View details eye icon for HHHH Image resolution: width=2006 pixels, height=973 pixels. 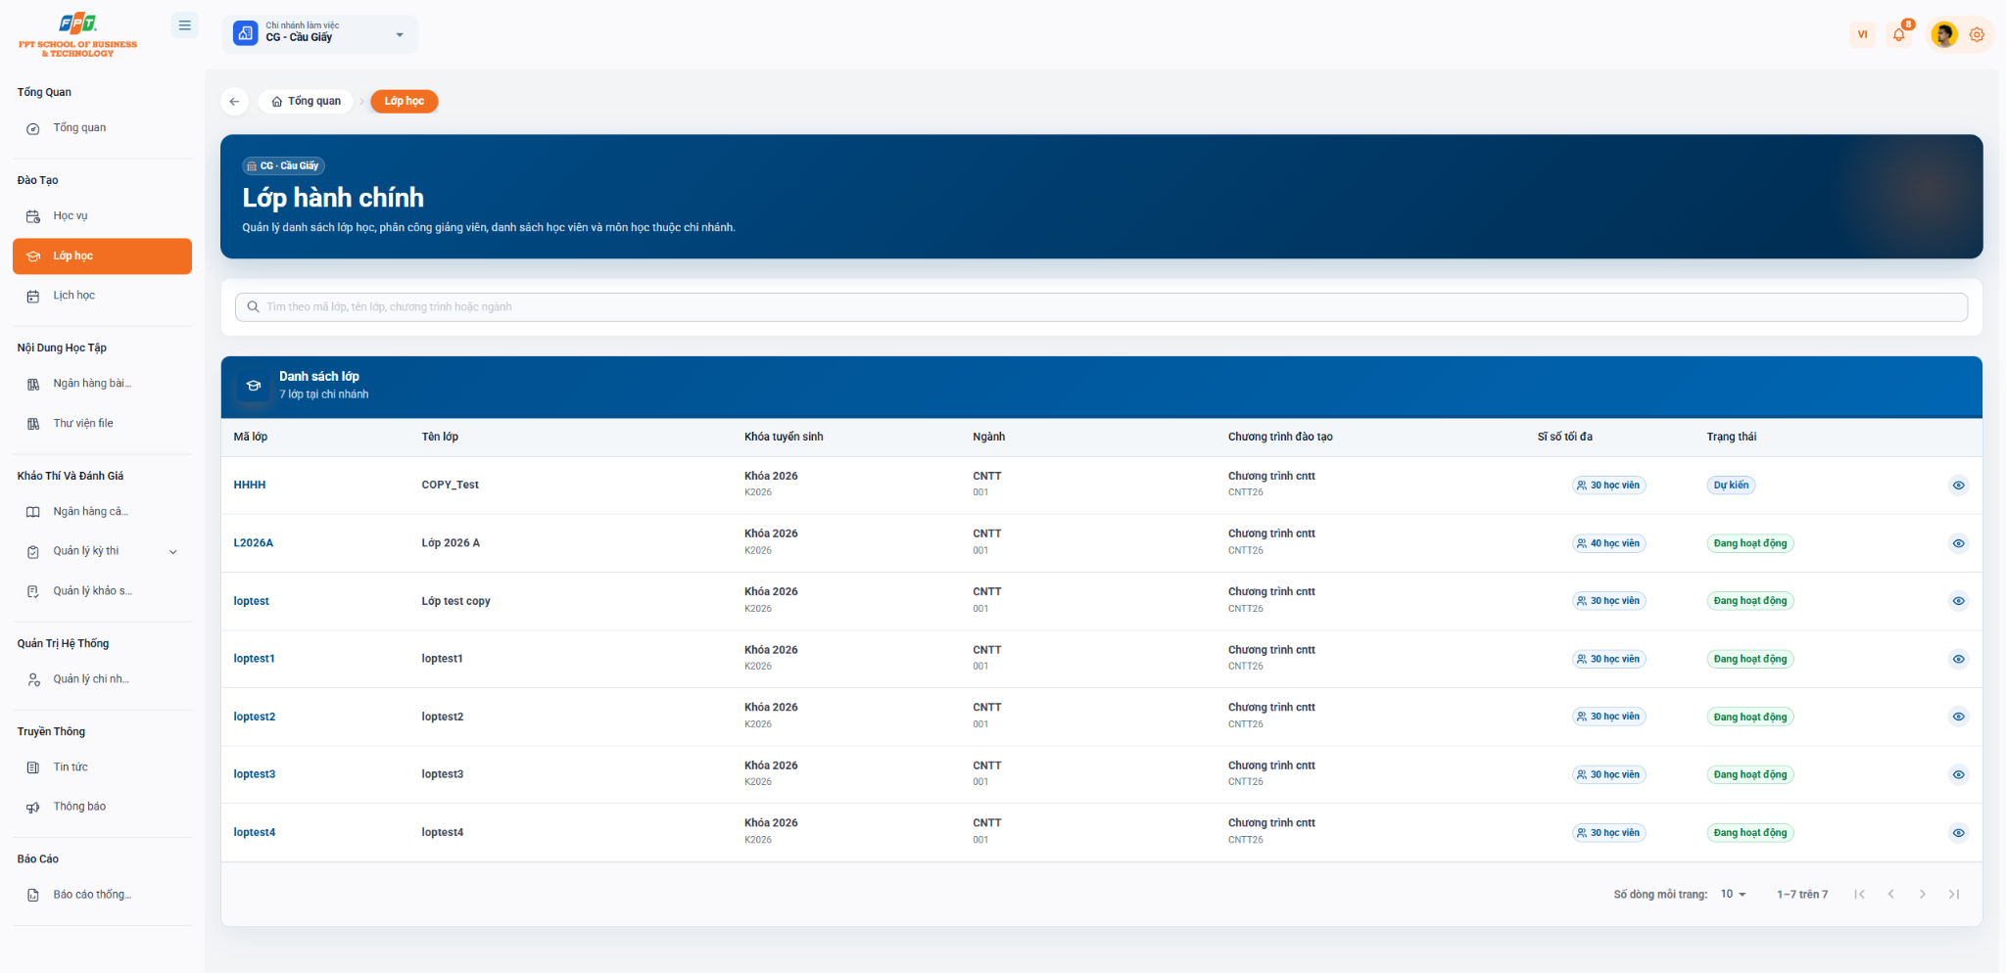1958,486
